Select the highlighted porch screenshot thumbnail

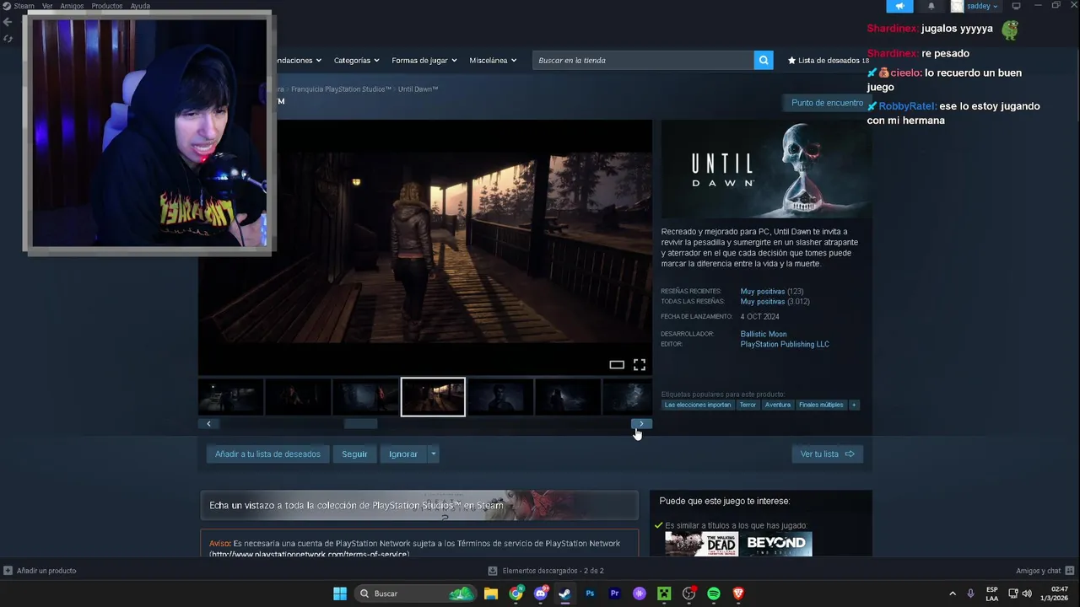pos(433,397)
